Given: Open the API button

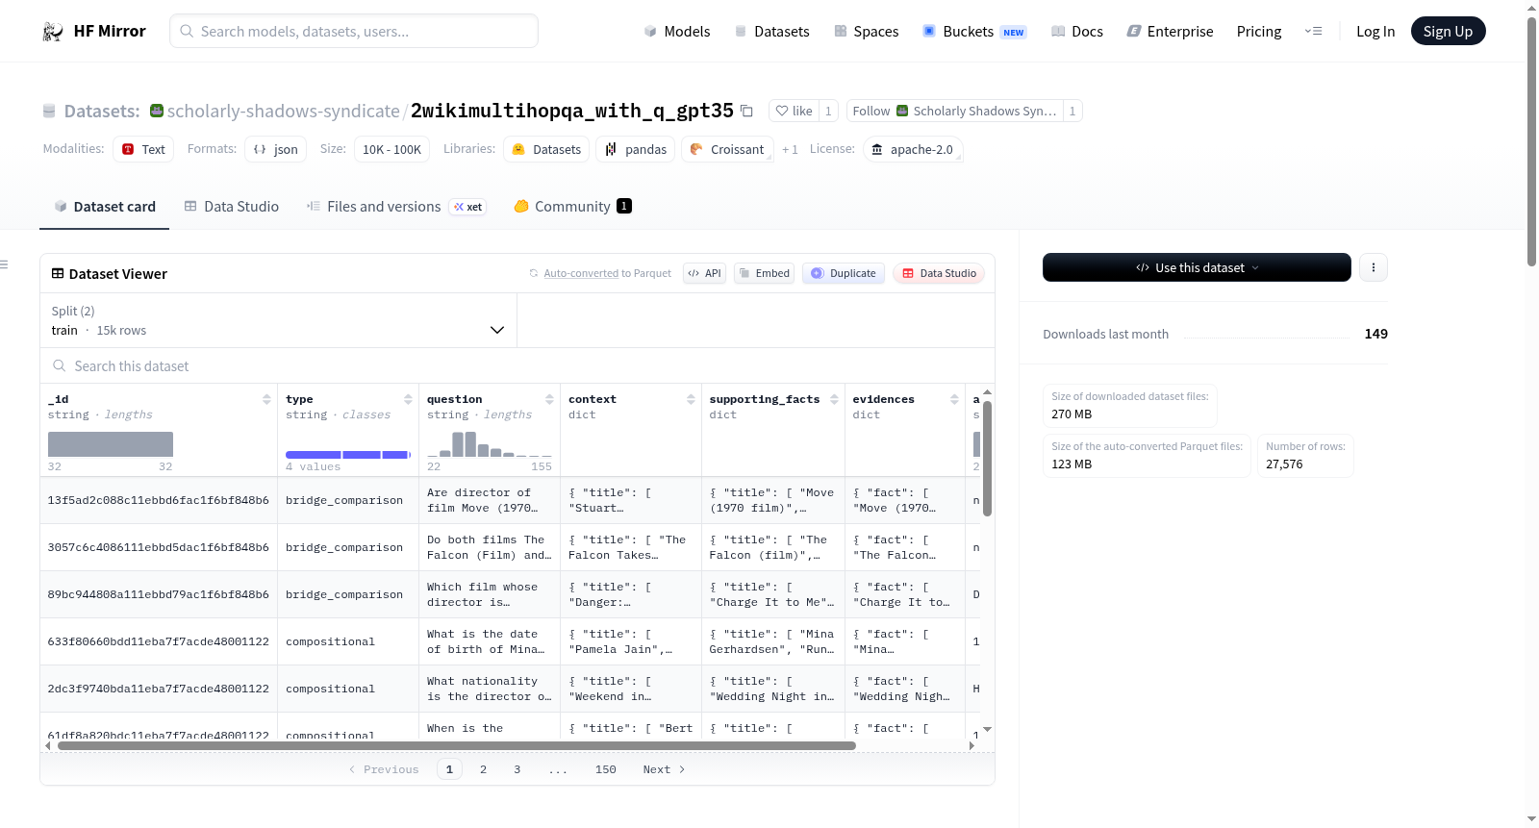Looking at the screenshot, I should coord(704,273).
